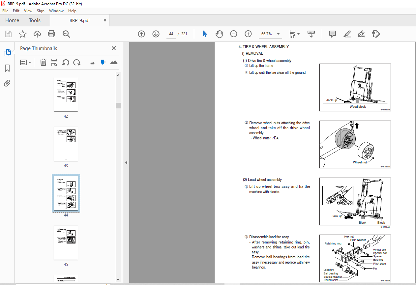
Task: Select page 44 thumbnail
Action: (66, 193)
